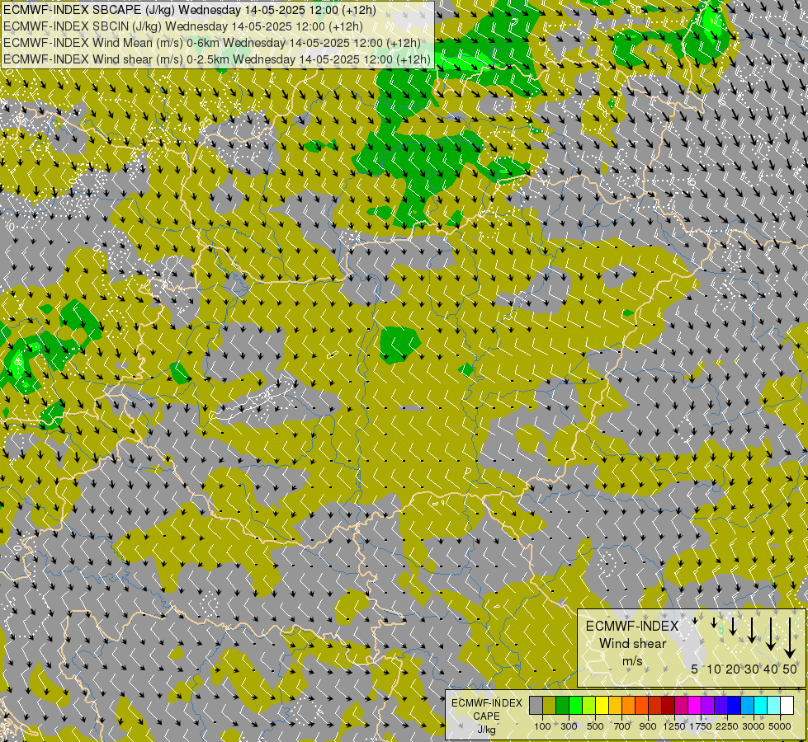Pick the cyan CAPE legend swatch
Screen dimensions: 808x742
pos(761,705)
